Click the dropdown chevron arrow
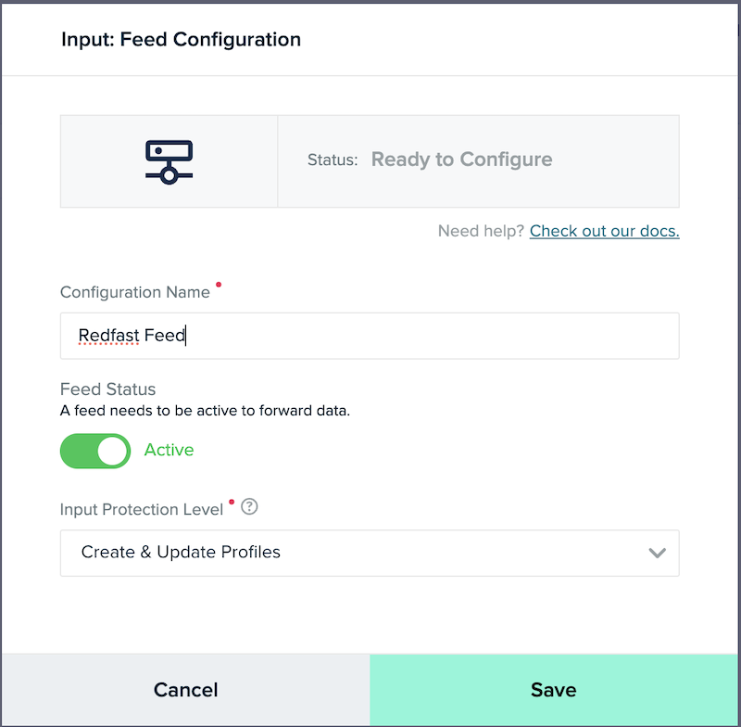Image resolution: width=741 pixels, height=727 pixels. point(657,553)
